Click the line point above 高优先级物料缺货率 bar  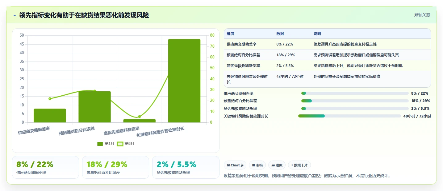tap(139, 117)
